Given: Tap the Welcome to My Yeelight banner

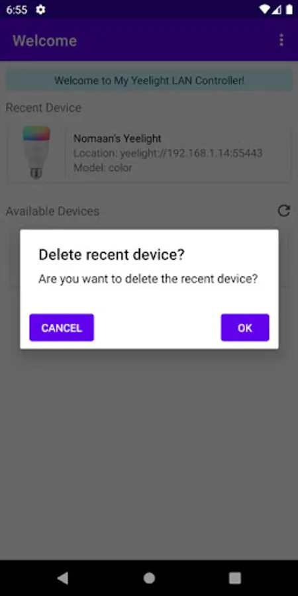Looking at the screenshot, I should coord(149,80).
